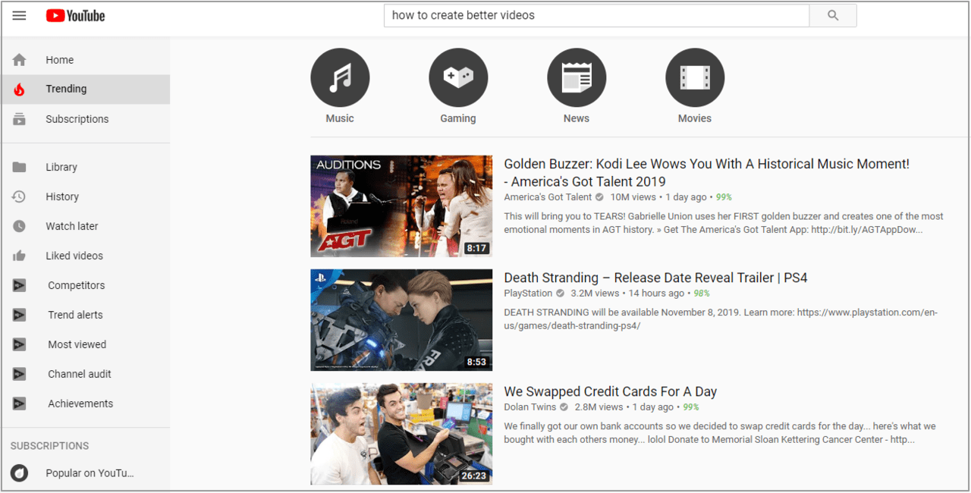Click the Subscriptions icon in sidebar
The height and width of the screenshot is (493, 971).
tap(19, 119)
